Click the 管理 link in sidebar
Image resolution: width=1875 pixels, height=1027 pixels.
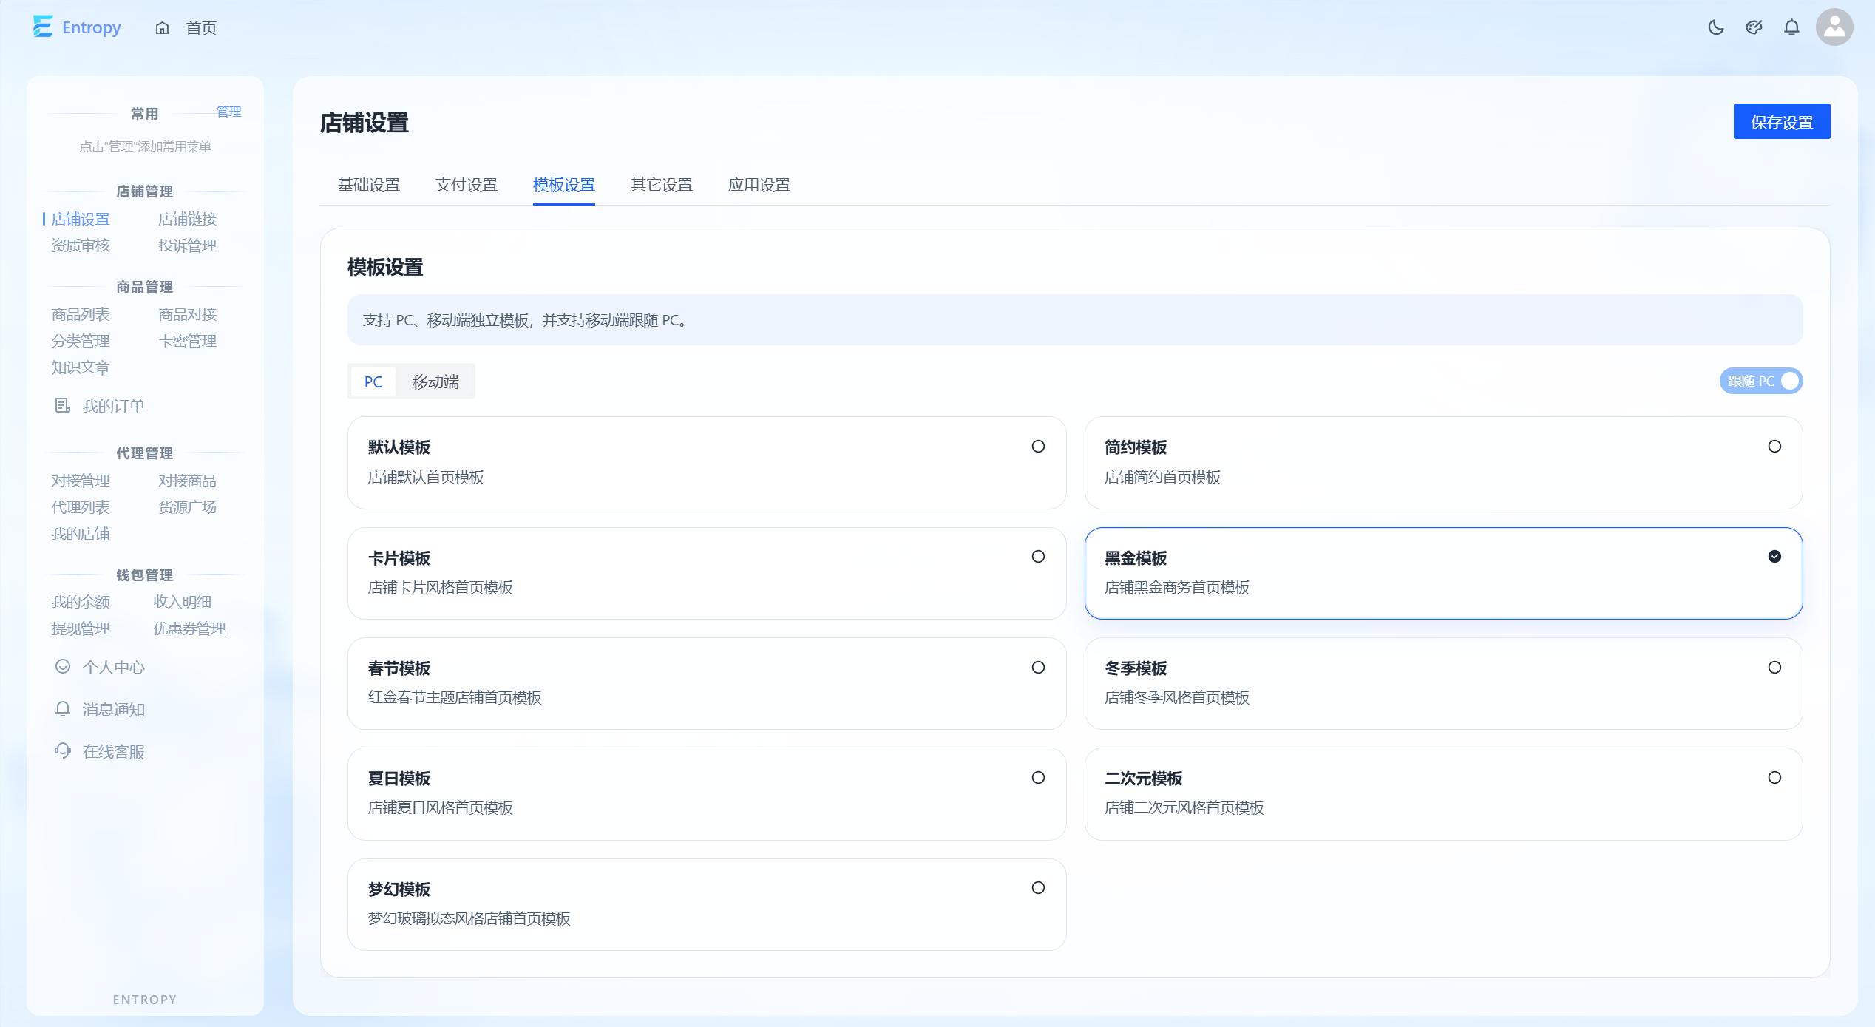228,112
